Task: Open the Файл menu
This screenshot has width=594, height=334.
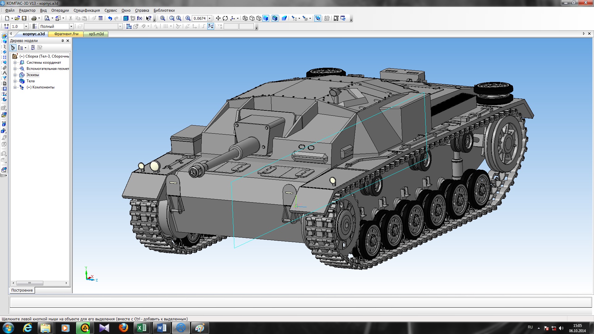Action: point(10,10)
